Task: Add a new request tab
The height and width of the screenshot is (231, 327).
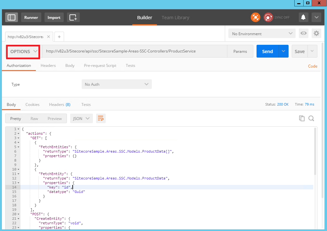Action: 59,37
